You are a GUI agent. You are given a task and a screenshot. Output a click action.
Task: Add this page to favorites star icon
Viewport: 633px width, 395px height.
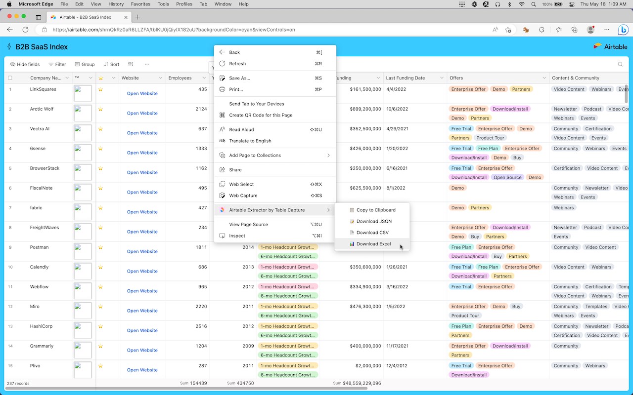point(508,30)
